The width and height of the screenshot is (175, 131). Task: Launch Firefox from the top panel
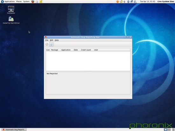click(x=33, y=2)
